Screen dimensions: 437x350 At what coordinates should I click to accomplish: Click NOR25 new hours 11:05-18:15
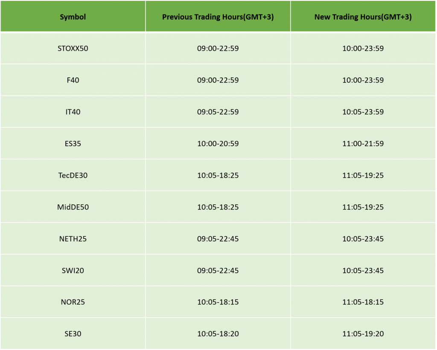pos(363,302)
